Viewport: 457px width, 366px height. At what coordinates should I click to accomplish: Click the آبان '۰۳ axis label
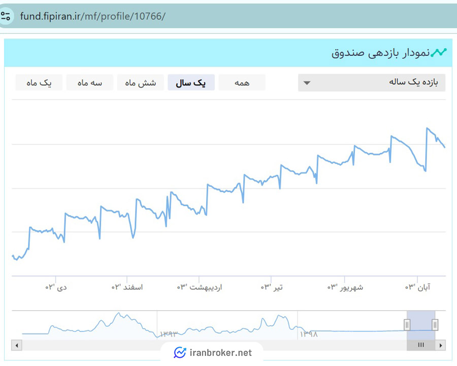(x=418, y=287)
